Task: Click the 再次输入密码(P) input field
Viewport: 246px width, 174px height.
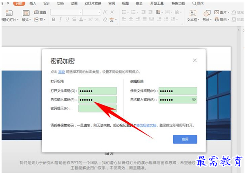Action: tap(98, 99)
